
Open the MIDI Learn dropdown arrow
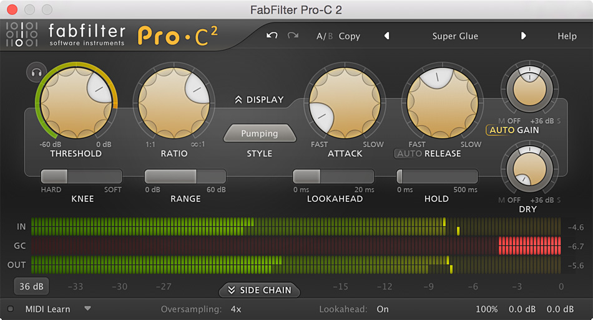pyautogui.click(x=87, y=308)
